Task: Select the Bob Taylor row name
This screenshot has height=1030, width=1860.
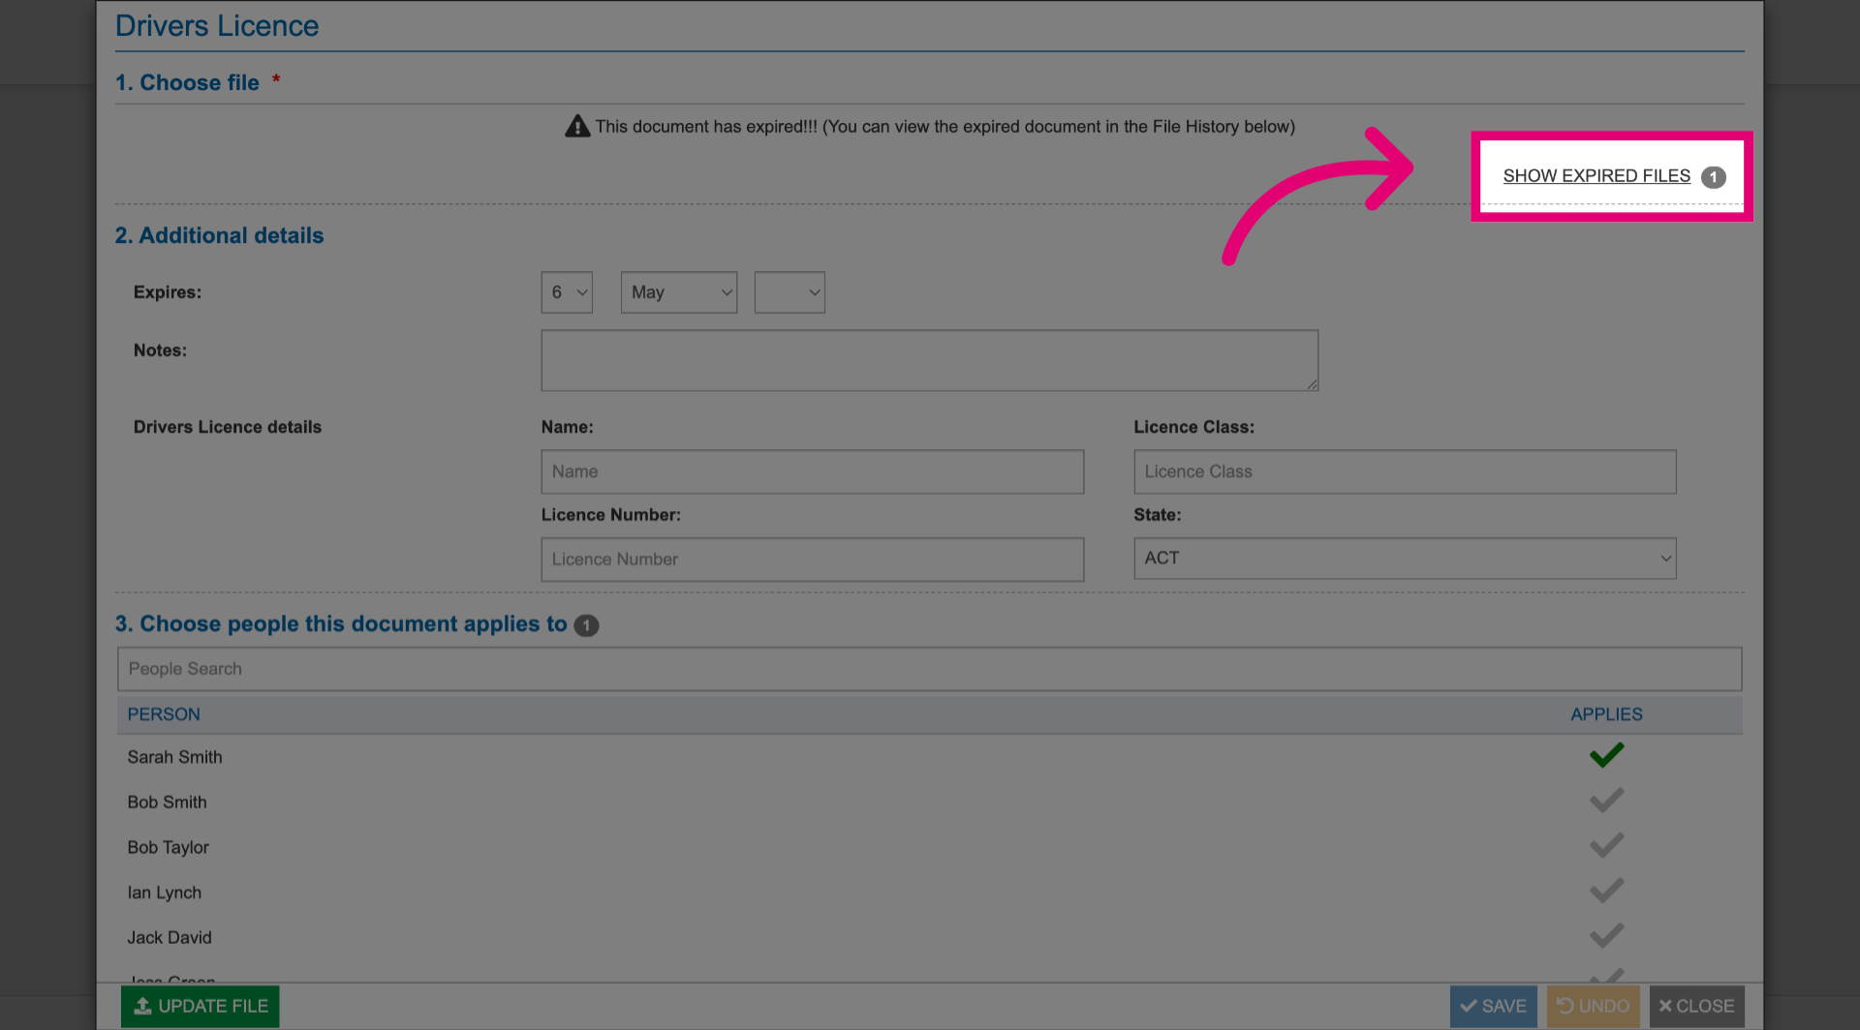Action: pyautogui.click(x=168, y=847)
